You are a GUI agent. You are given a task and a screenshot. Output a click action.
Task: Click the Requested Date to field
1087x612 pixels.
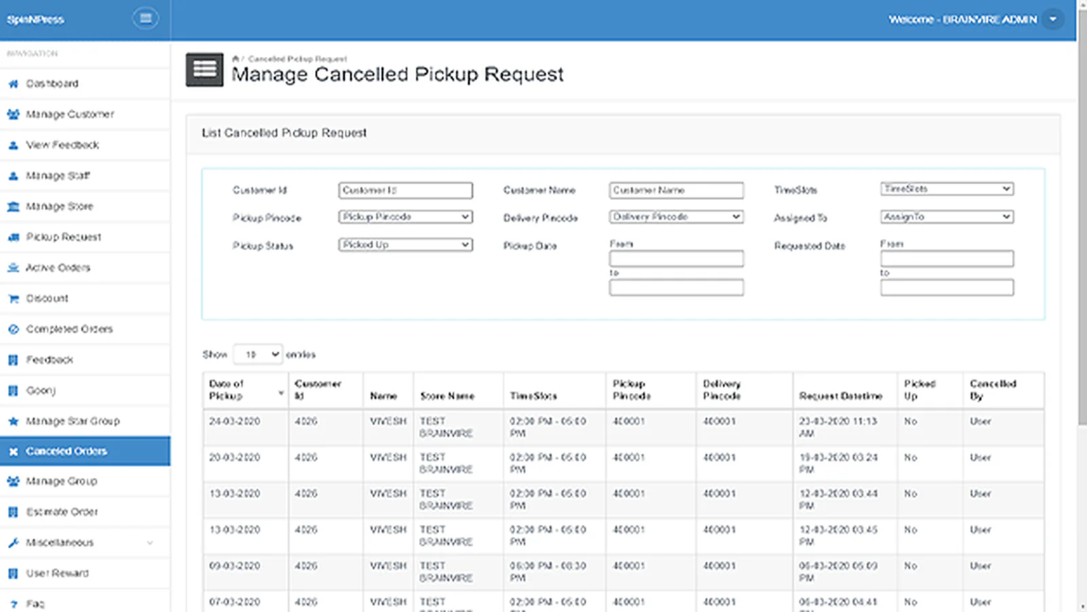pyautogui.click(x=947, y=287)
